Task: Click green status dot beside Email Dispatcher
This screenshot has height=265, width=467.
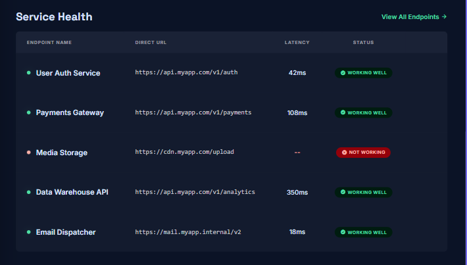Action: tap(28, 232)
